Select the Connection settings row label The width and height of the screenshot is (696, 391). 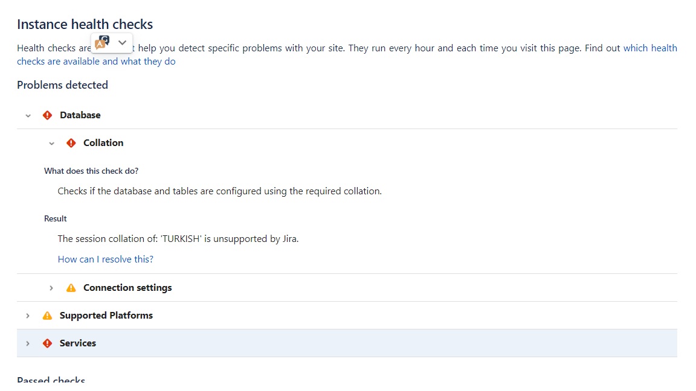point(128,288)
